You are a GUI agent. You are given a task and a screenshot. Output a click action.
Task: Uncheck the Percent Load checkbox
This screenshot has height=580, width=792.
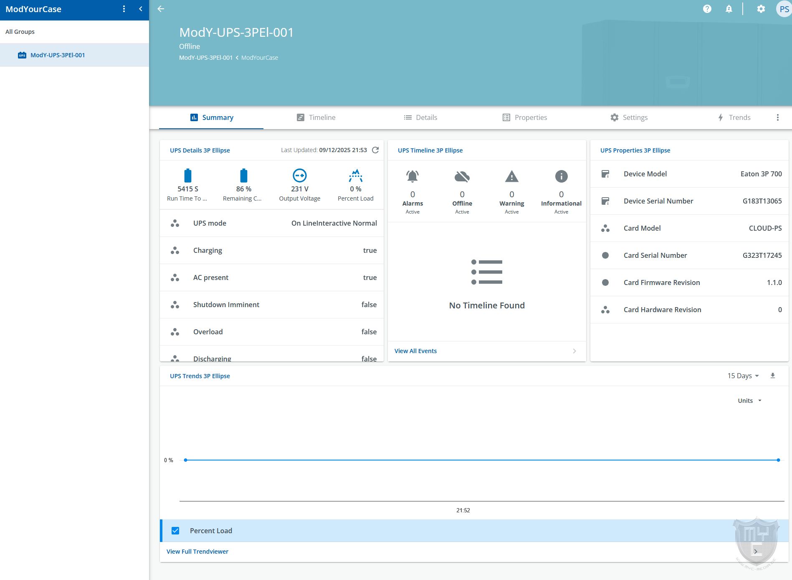pos(175,531)
